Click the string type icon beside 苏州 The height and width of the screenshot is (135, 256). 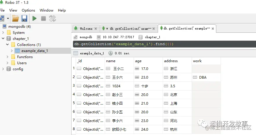click(x=166, y=77)
